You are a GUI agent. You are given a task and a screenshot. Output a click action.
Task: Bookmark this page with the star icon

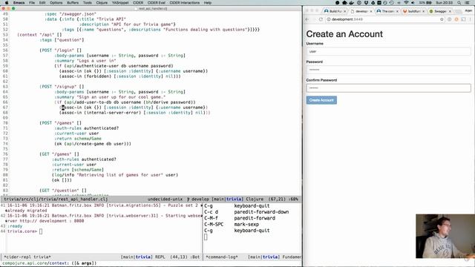(x=442, y=19)
